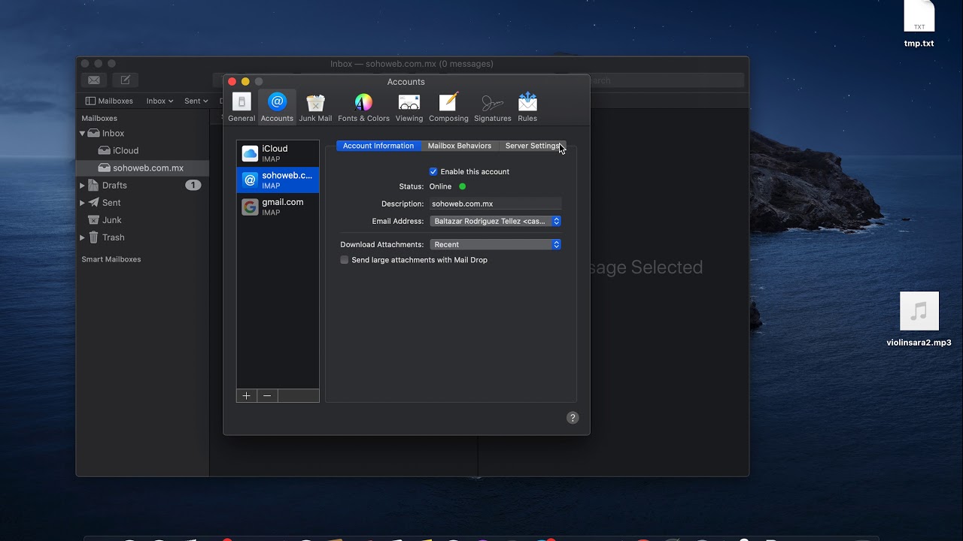Open the Email Address dropdown
Image resolution: width=963 pixels, height=541 pixels.
point(495,221)
